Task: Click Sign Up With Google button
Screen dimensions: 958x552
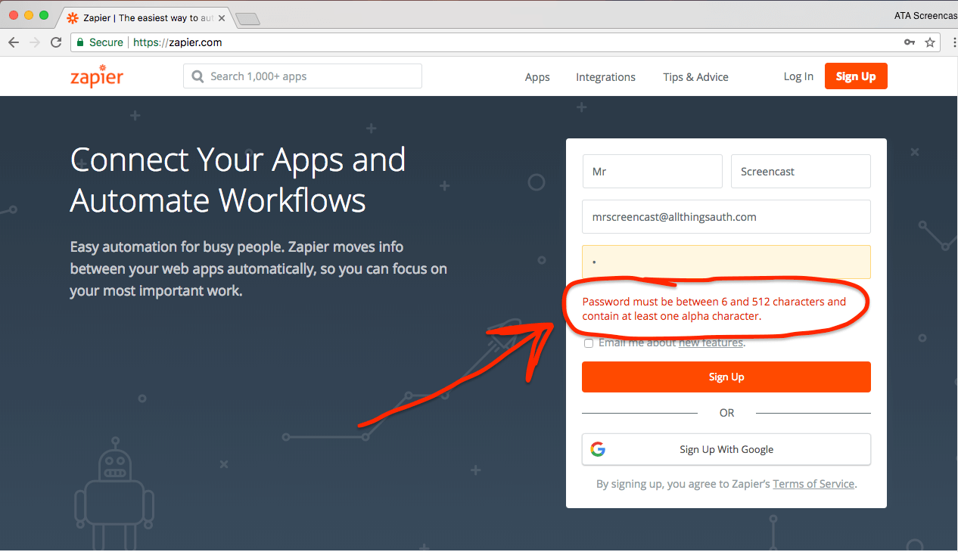Action: [x=726, y=449]
